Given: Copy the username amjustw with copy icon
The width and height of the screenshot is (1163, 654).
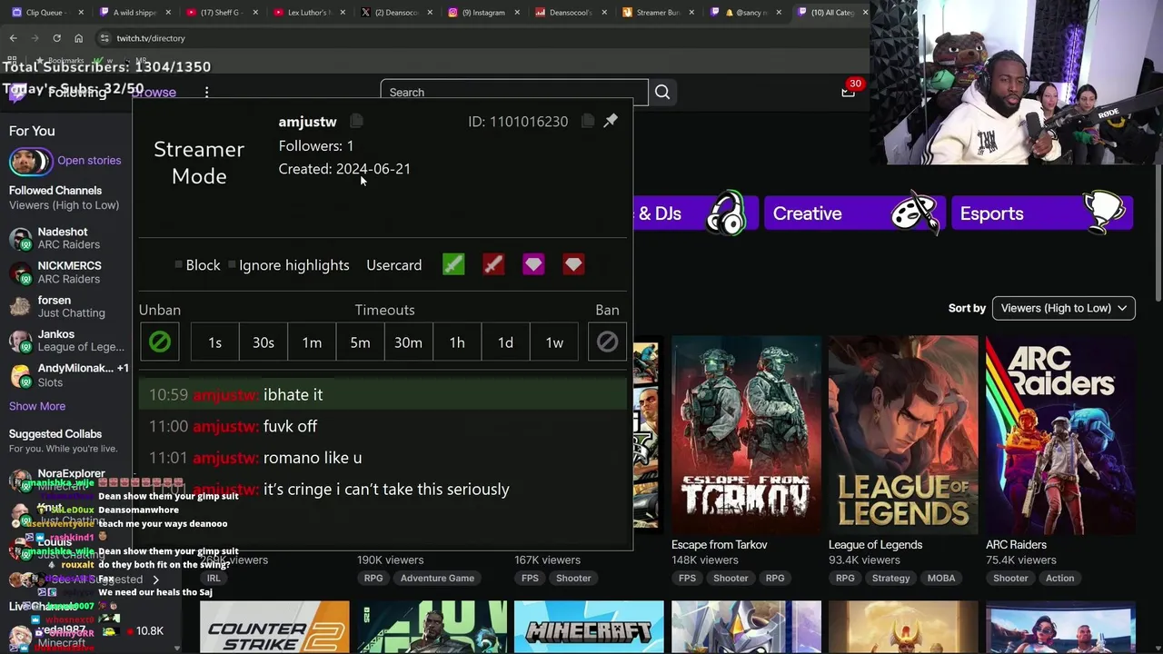Looking at the screenshot, I should pos(356,121).
